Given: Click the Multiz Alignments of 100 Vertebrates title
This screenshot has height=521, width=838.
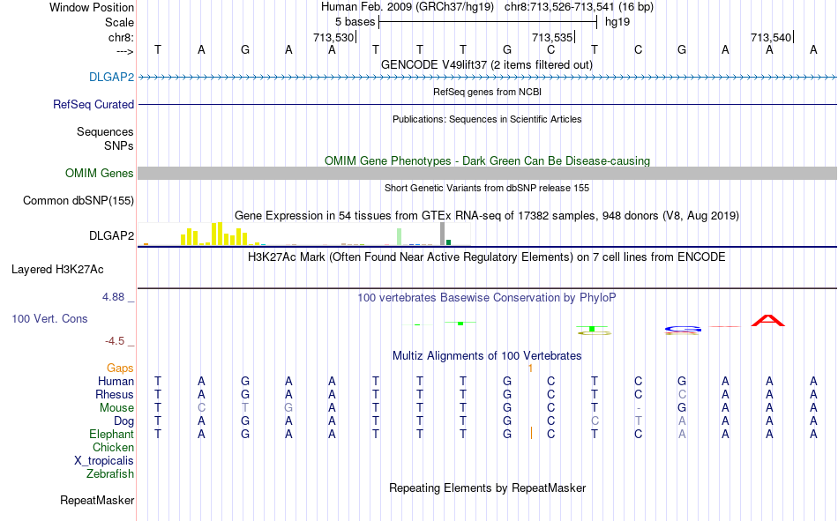Looking at the screenshot, I should coord(487,356).
